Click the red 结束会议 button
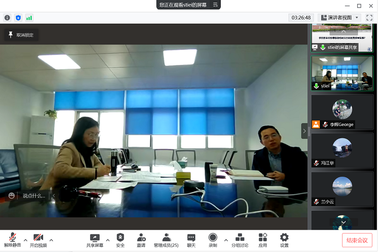Viewport: 379px width, 252px height. 357,240
